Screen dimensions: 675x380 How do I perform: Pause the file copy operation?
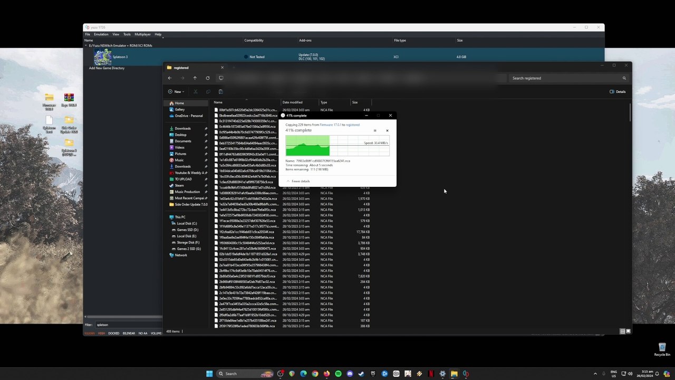point(375,130)
